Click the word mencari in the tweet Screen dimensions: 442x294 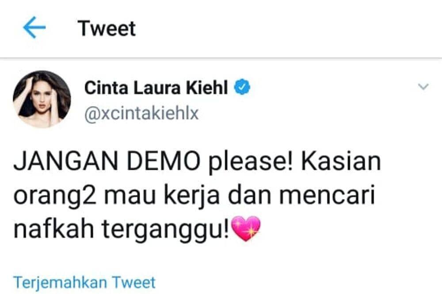point(327,195)
